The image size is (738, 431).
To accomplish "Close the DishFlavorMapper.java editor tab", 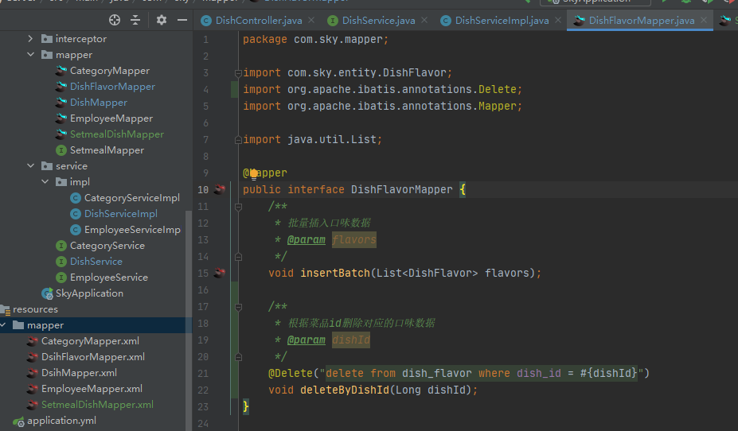I will (x=702, y=21).
